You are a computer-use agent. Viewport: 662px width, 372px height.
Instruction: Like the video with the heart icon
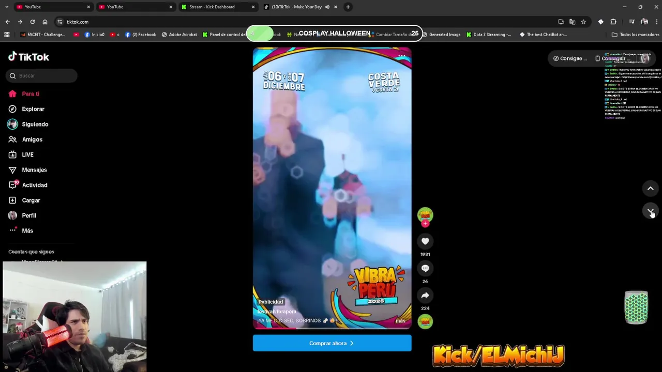(x=425, y=241)
